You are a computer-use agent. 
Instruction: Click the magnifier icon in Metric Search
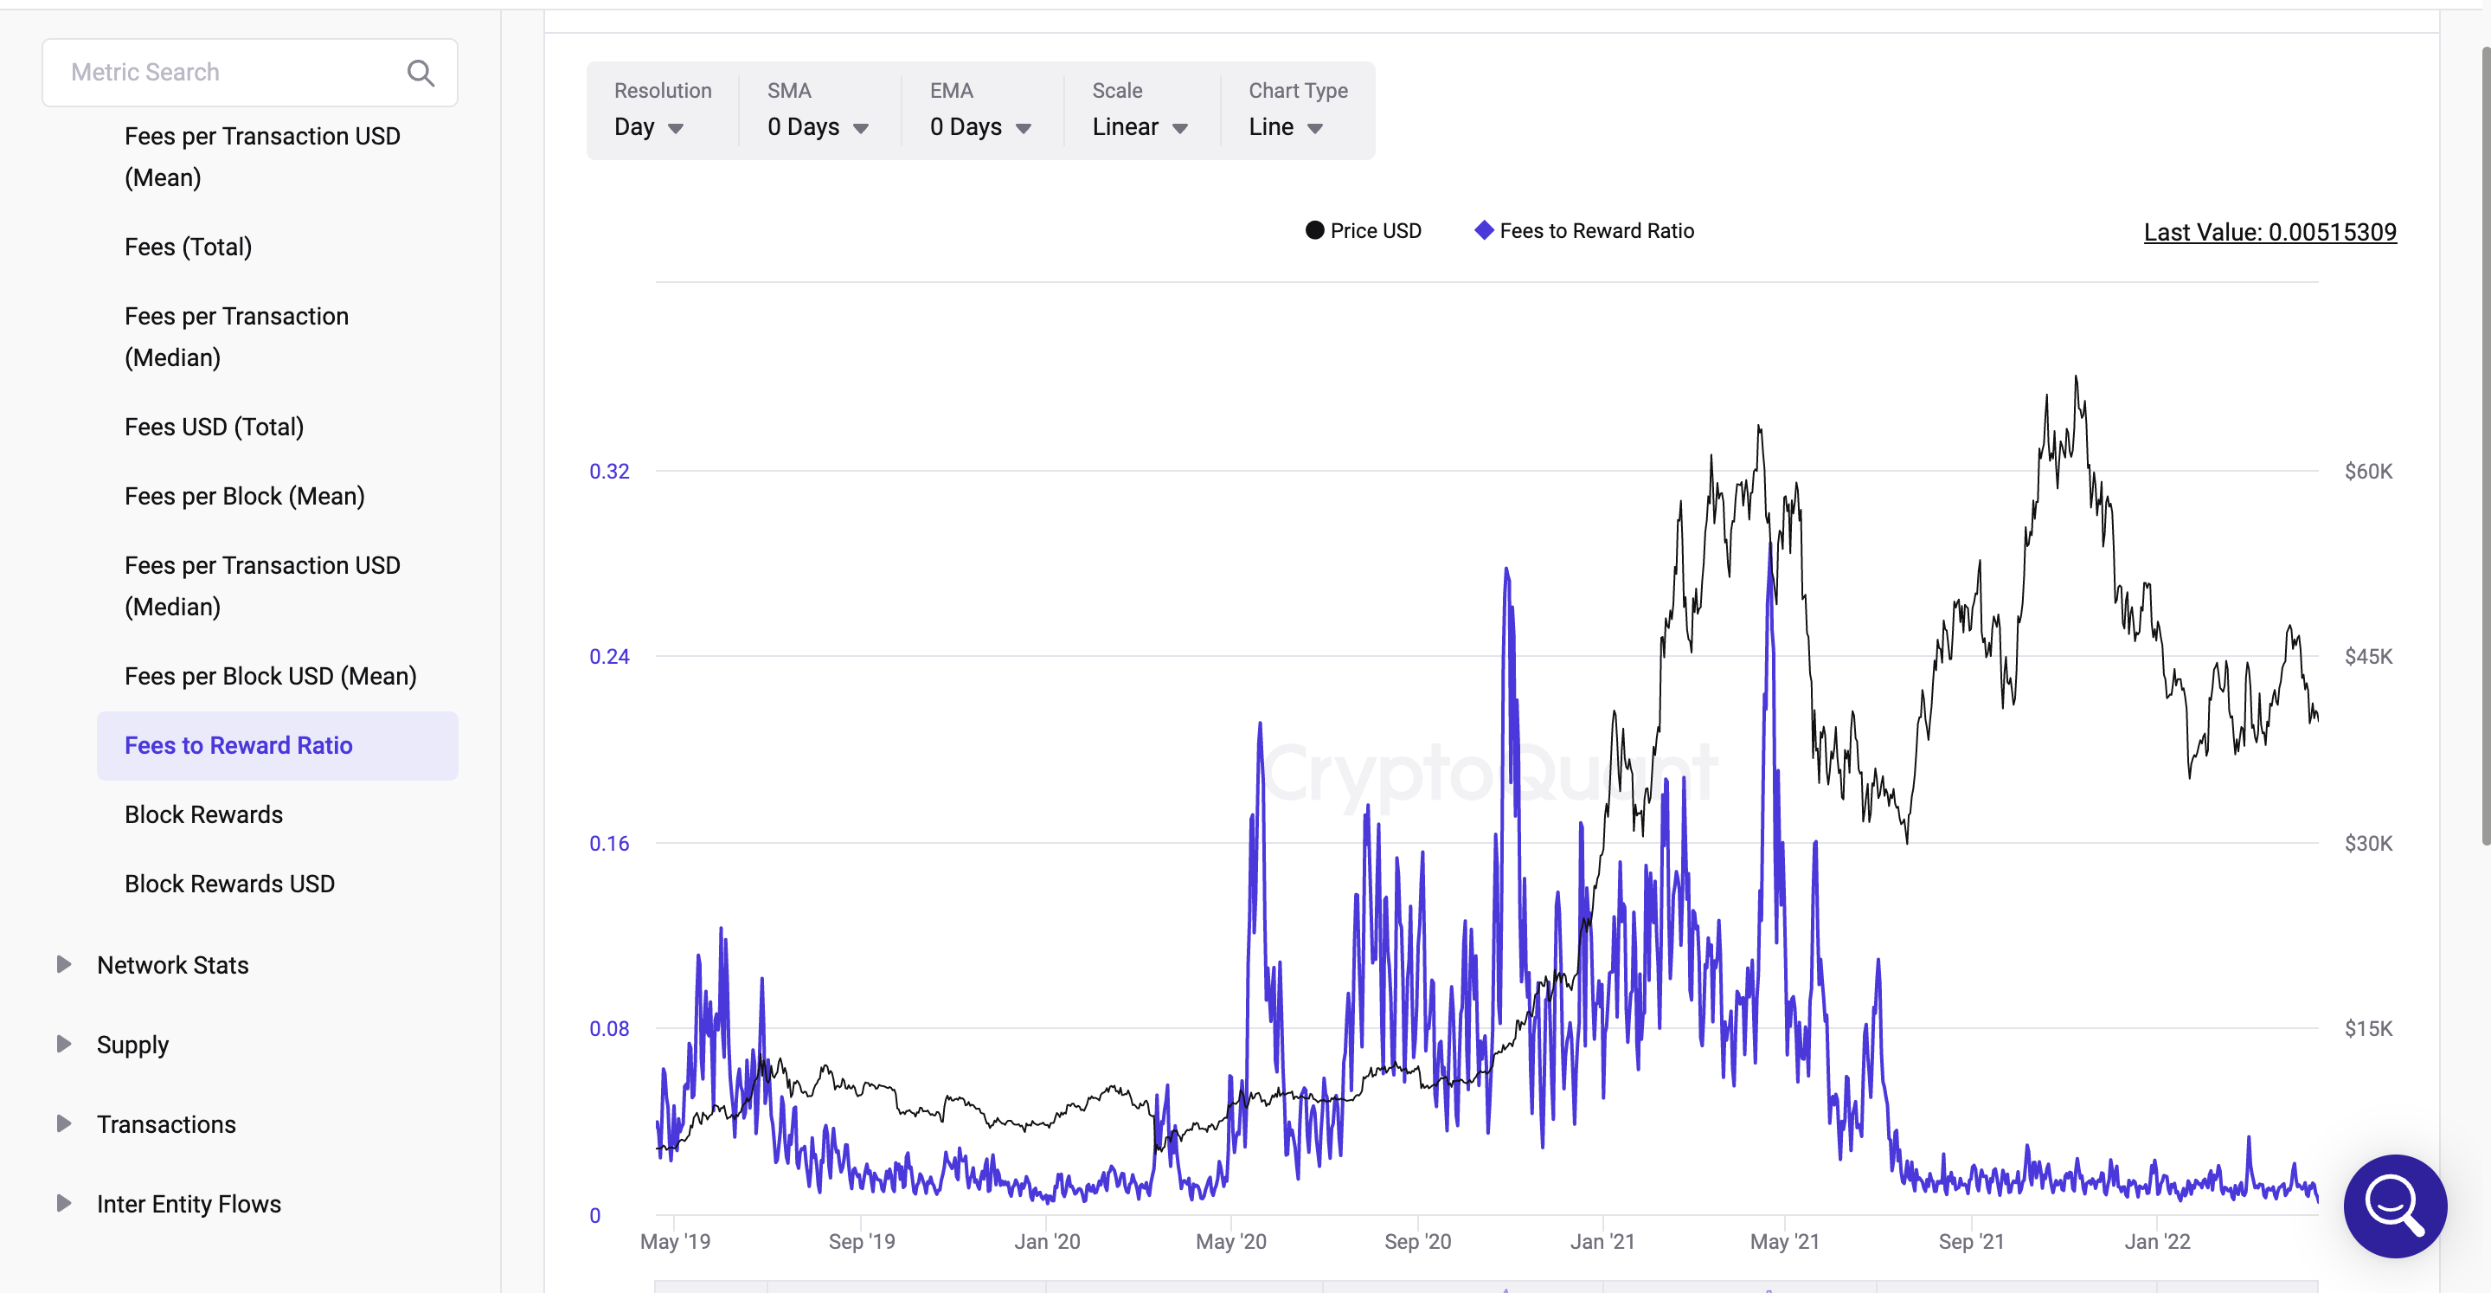click(x=421, y=73)
